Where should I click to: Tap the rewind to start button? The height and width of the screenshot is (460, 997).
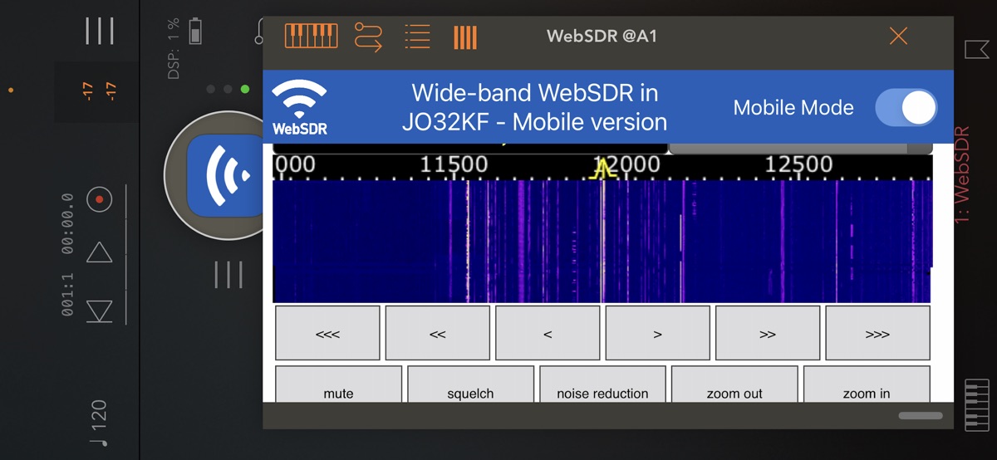click(x=100, y=311)
